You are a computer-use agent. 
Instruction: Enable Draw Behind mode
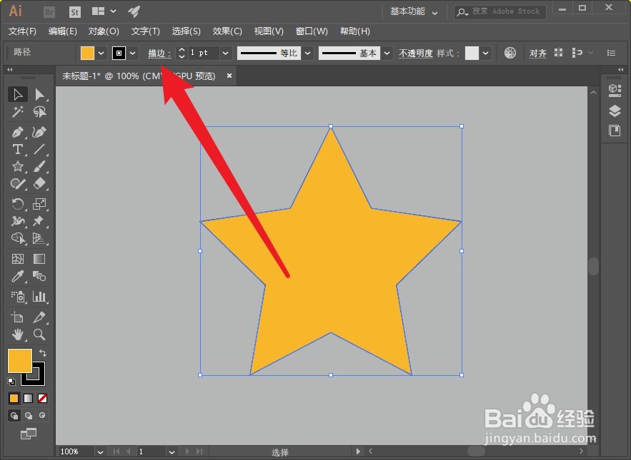click(29, 415)
